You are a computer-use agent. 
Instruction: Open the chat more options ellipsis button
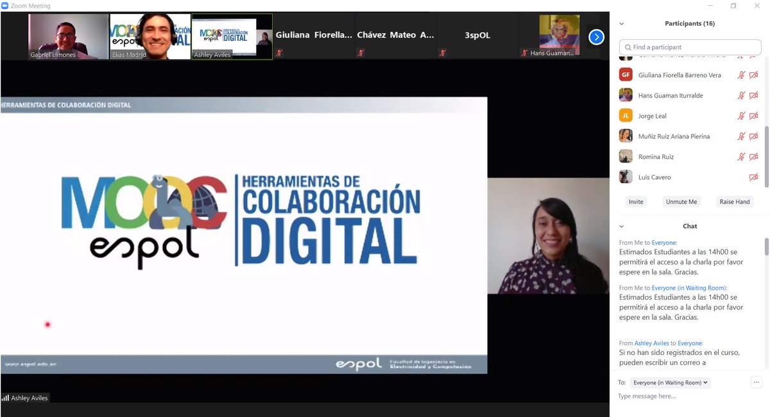(x=756, y=382)
